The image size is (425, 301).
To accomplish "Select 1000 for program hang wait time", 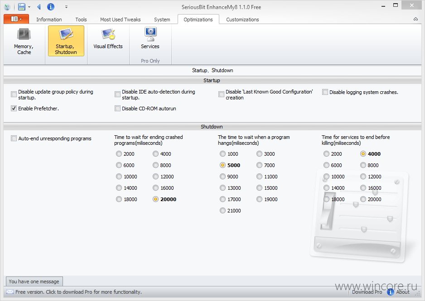I will 222,154.
